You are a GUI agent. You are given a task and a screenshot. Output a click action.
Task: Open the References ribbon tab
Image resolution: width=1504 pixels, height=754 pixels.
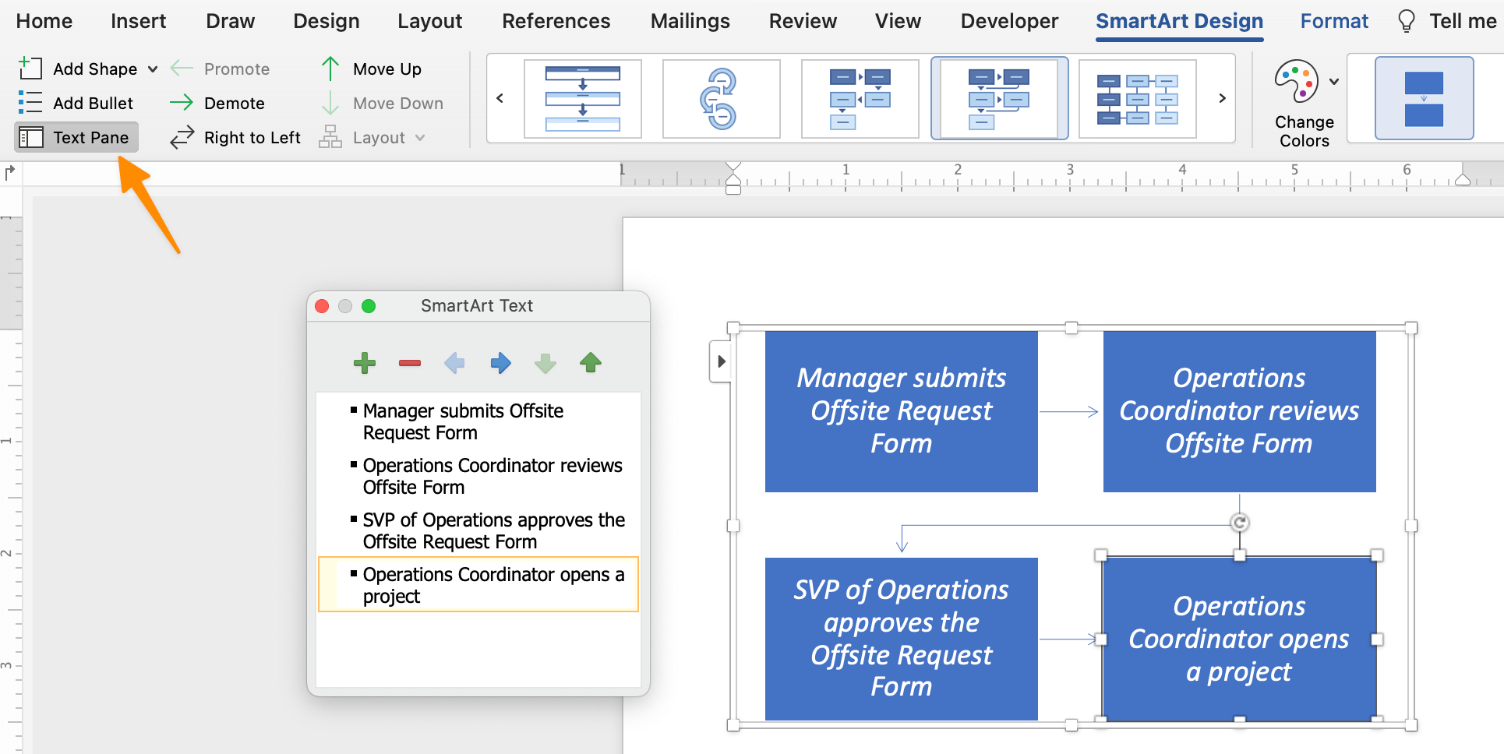556,21
